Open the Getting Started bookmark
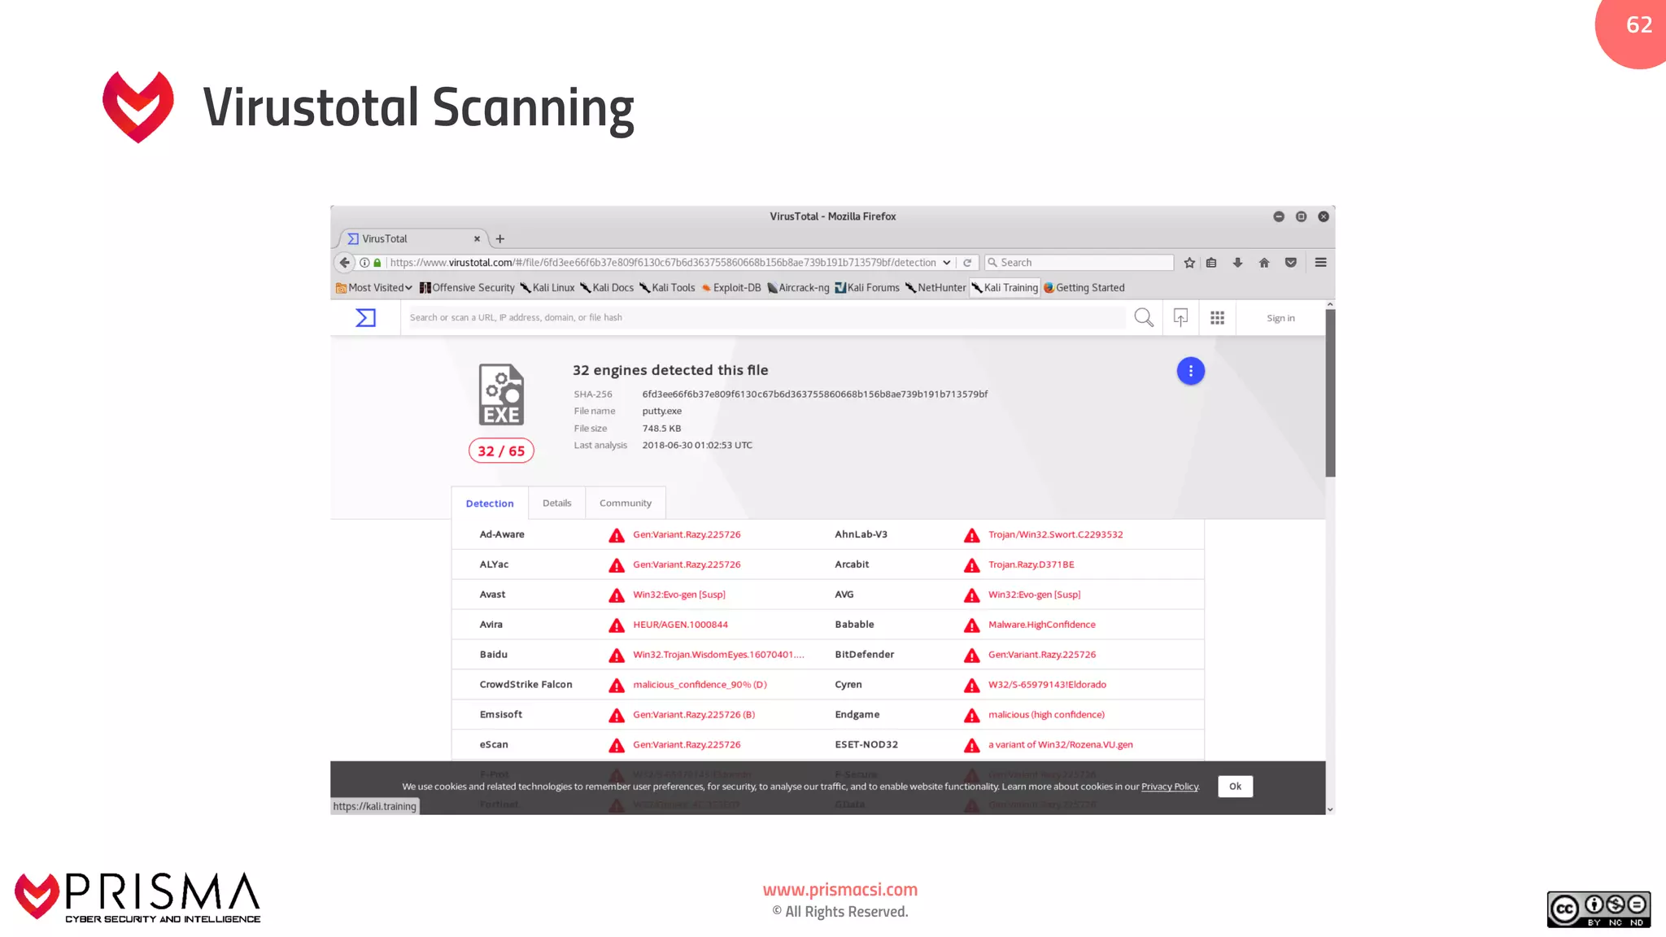This screenshot has height=937, width=1666. (x=1084, y=288)
